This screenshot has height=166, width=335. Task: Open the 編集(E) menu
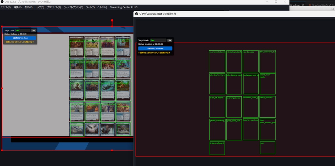[18, 7]
